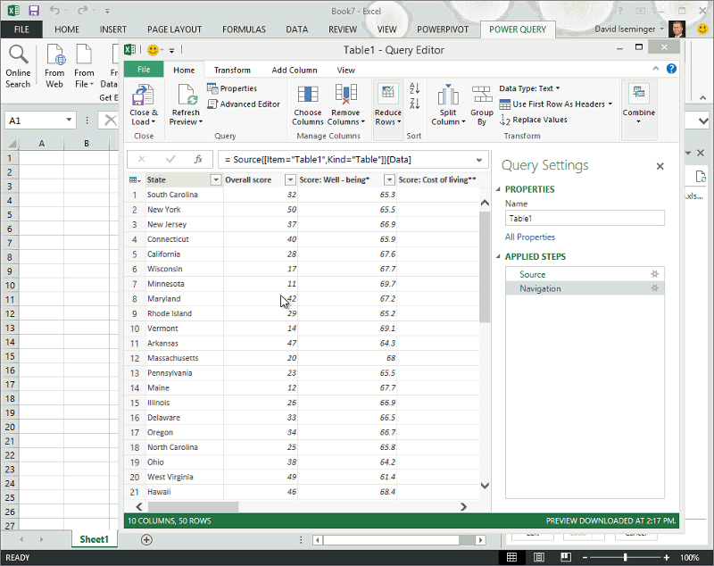Sort descending Z to A

pos(414,104)
